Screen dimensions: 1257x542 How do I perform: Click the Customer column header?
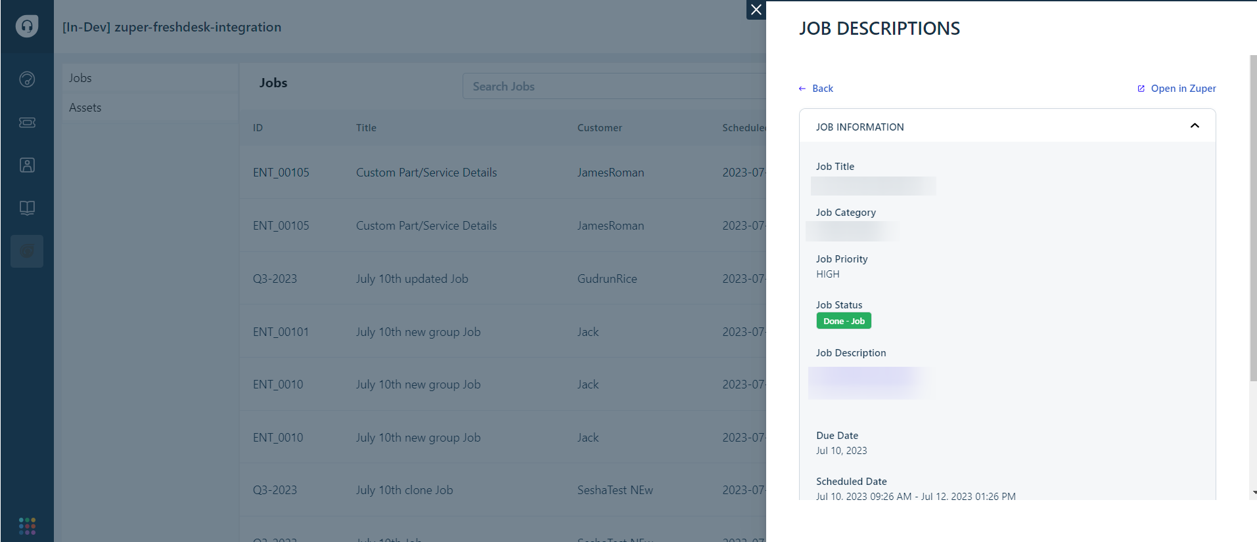pos(599,128)
